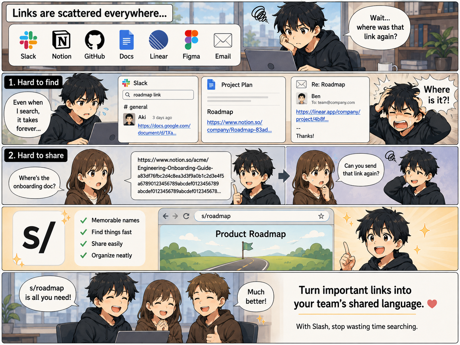Click the browser address bar showing s/roadmap
This screenshot has width=460, height=345.
point(262,216)
